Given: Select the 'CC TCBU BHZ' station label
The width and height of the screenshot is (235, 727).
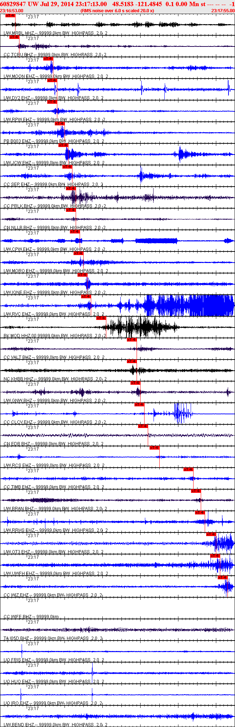Looking at the screenshot, I should pos(18,55).
